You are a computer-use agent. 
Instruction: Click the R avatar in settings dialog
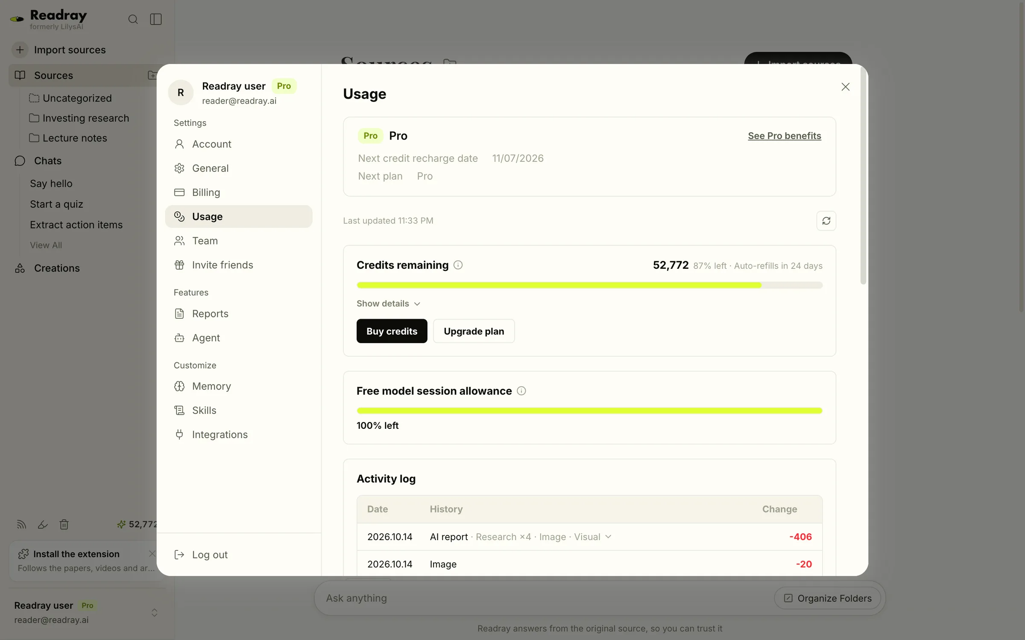(x=181, y=93)
